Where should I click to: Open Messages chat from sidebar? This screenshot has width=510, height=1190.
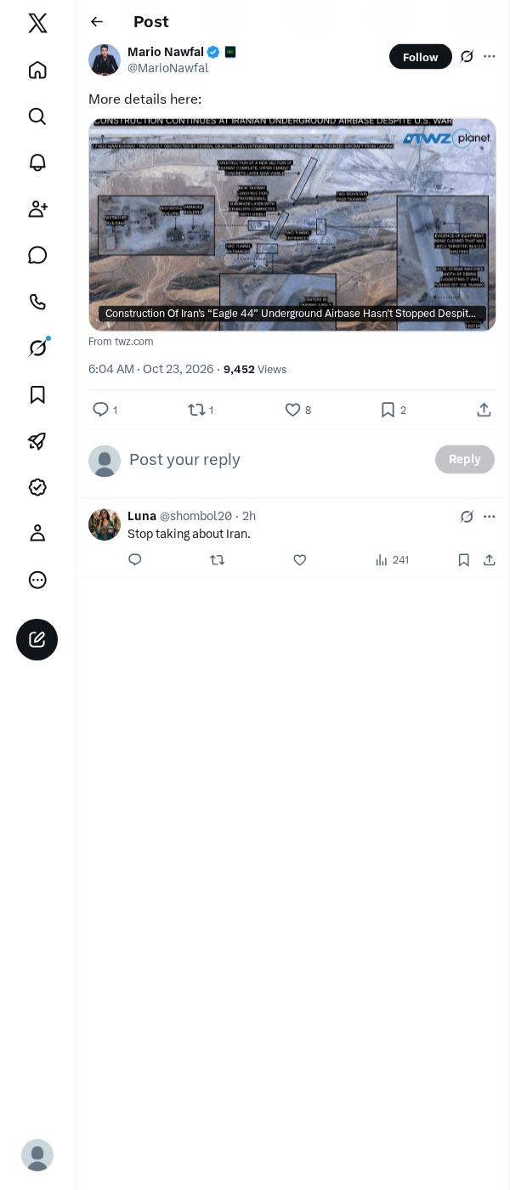(37, 255)
